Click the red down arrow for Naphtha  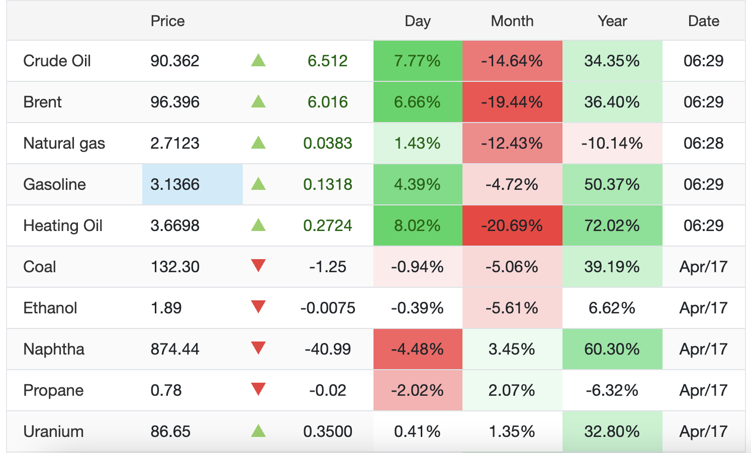pos(258,348)
